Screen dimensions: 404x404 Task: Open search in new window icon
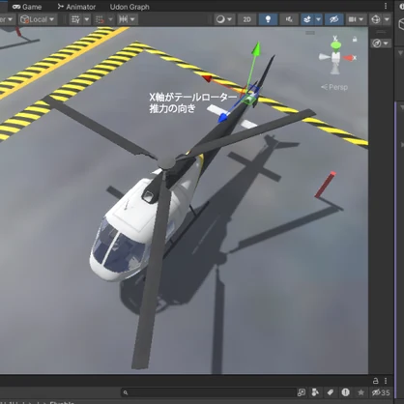302,392
